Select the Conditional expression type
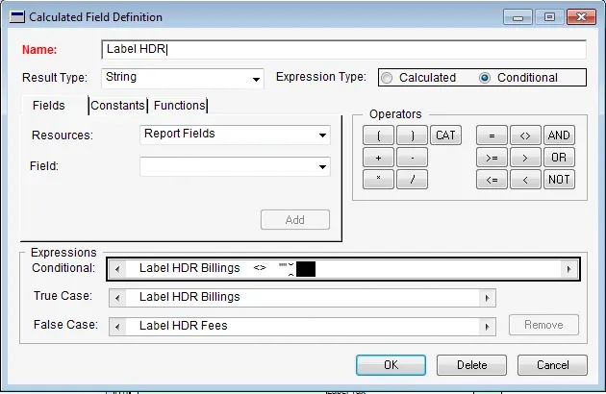 point(485,78)
